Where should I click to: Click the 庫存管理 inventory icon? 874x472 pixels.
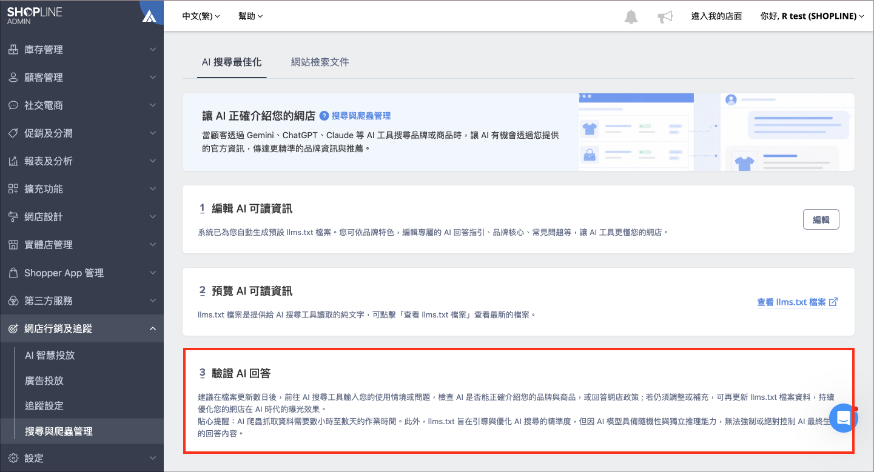[13, 50]
